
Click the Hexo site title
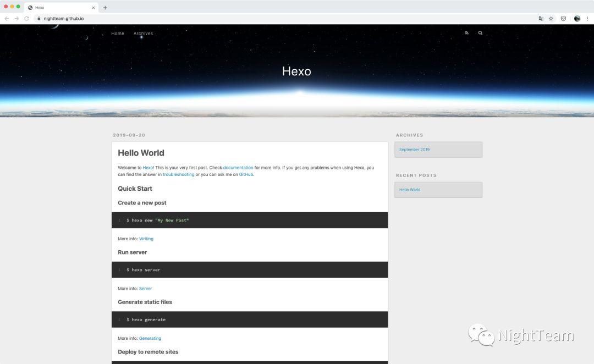coord(296,71)
